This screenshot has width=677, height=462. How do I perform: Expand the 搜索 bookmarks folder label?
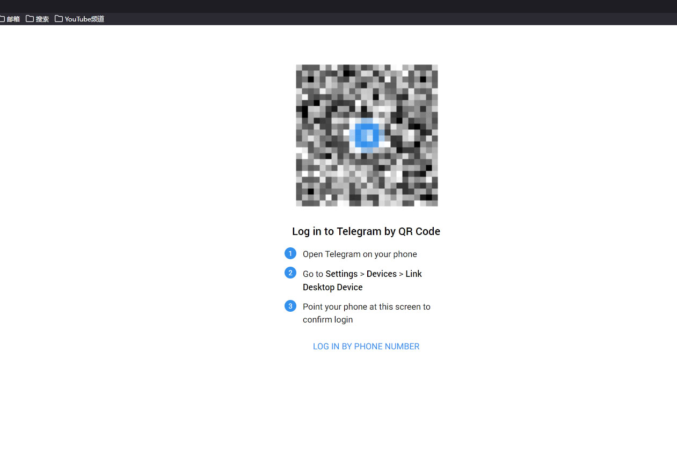click(42, 19)
